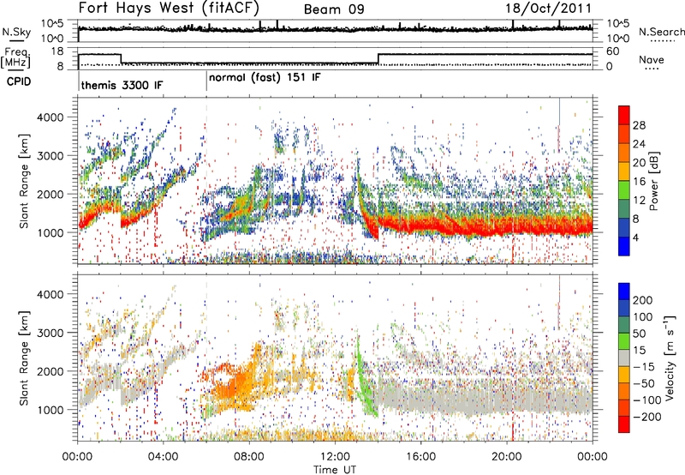The height and width of the screenshot is (475, 685).
Task: Click the 'Freq. [MHz]' label
Action: point(16,58)
